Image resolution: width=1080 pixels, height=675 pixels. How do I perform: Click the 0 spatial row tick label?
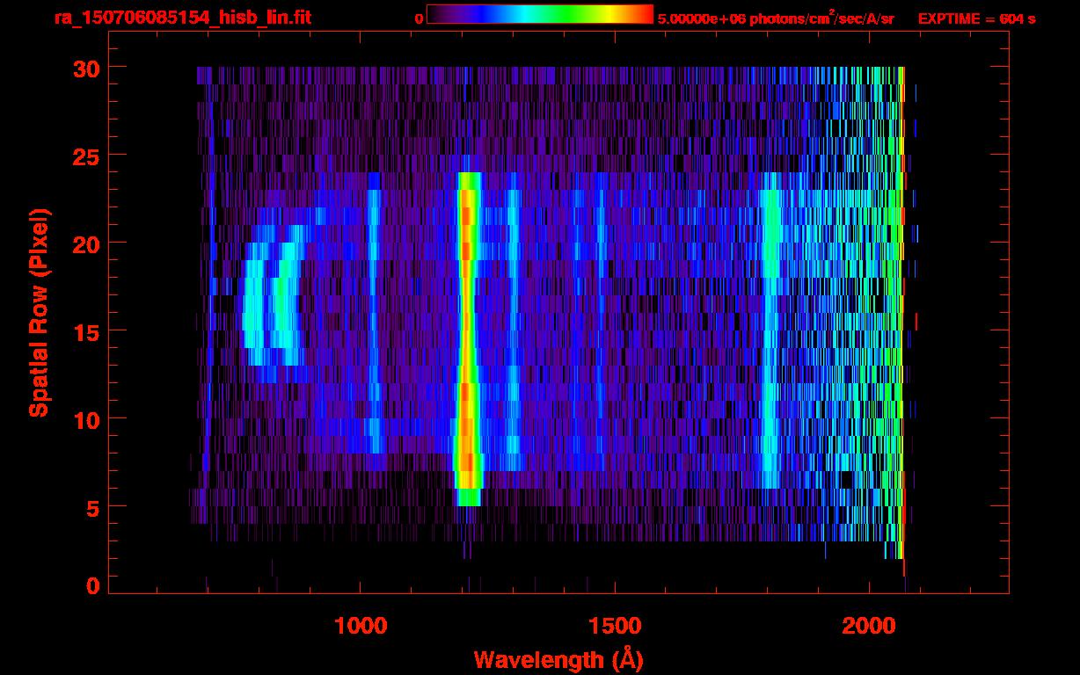pyautogui.click(x=92, y=584)
